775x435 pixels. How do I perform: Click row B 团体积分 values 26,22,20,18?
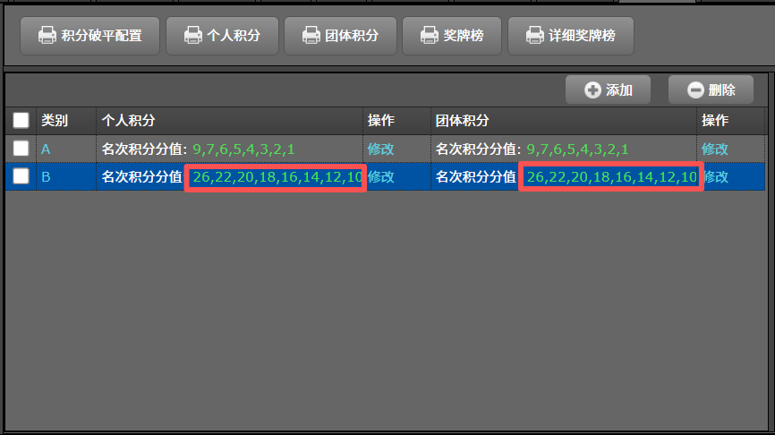[x=612, y=177]
